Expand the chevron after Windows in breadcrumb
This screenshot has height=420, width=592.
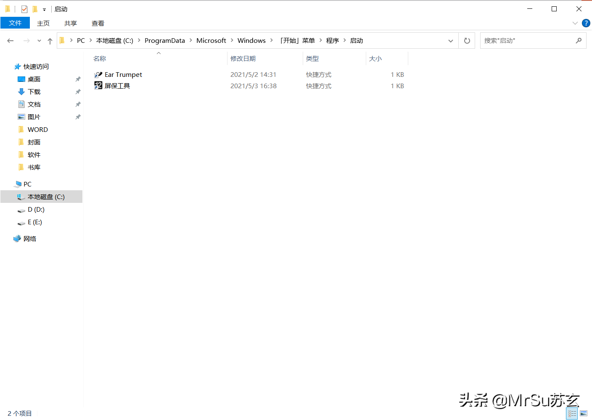click(x=271, y=40)
